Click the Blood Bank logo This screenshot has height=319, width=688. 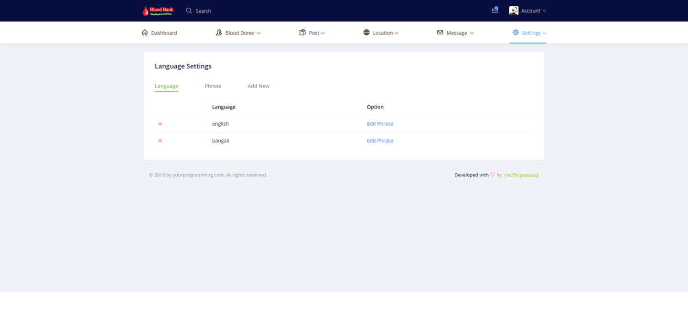click(x=158, y=11)
